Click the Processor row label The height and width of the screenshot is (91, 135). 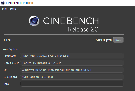click(10, 56)
